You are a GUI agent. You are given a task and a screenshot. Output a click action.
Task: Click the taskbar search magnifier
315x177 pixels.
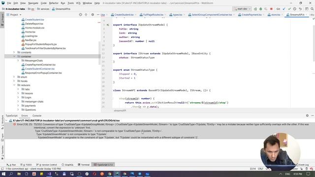11,174
